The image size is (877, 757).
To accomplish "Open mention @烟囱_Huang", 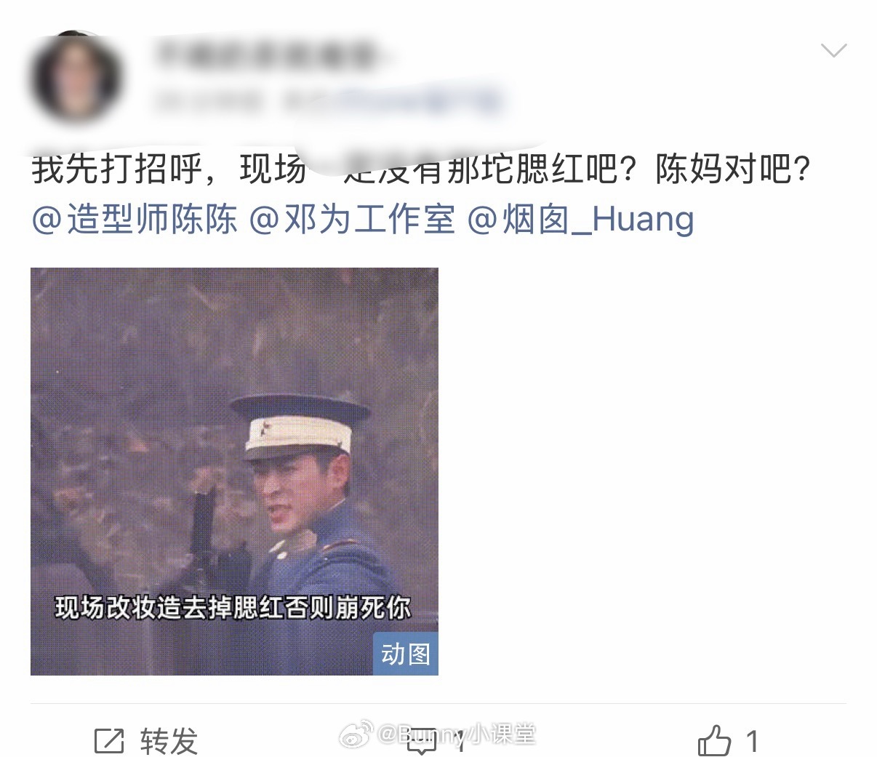I will (x=580, y=220).
